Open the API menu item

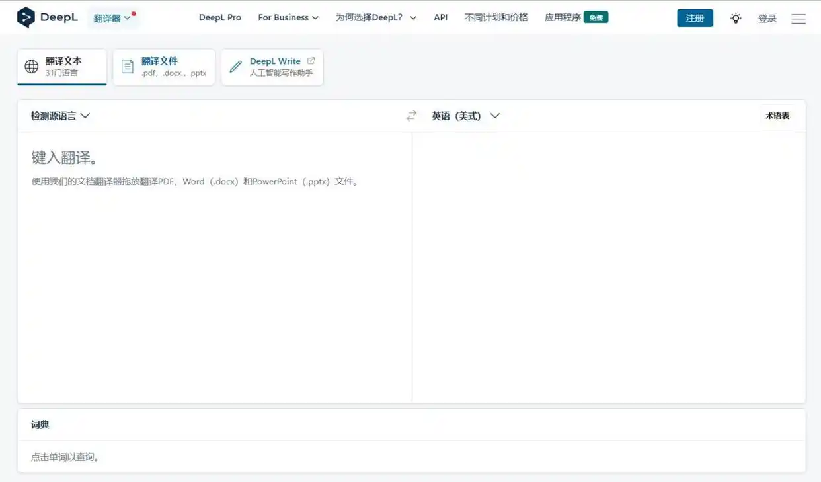coord(440,17)
